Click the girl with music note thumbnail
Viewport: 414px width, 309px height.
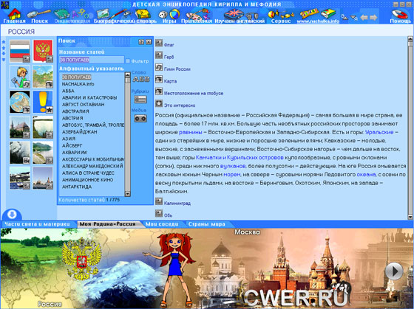[20, 77]
